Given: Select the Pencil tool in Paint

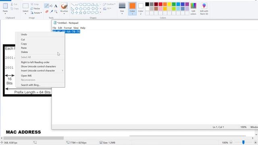Looking at the screenshot, I should pos(47,6).
